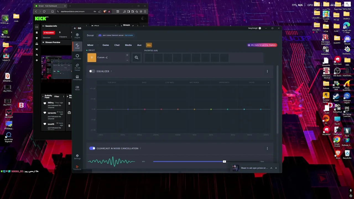
Task: Favorite the Custom preset with the star
Action: pos(127,55)
